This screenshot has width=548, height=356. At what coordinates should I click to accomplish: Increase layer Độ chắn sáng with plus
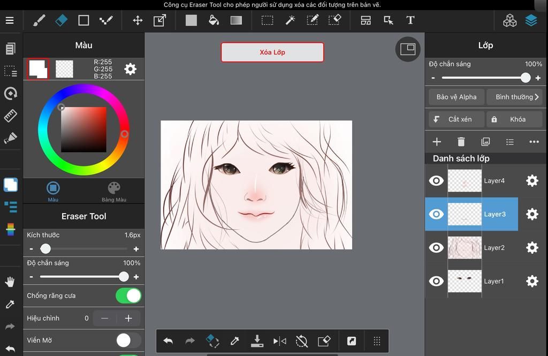tap(538, 78)
